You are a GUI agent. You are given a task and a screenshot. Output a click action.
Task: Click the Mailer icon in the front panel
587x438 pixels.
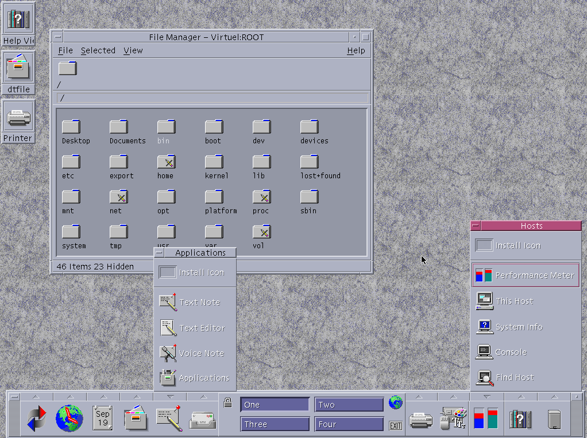click(x=203, y=420)
